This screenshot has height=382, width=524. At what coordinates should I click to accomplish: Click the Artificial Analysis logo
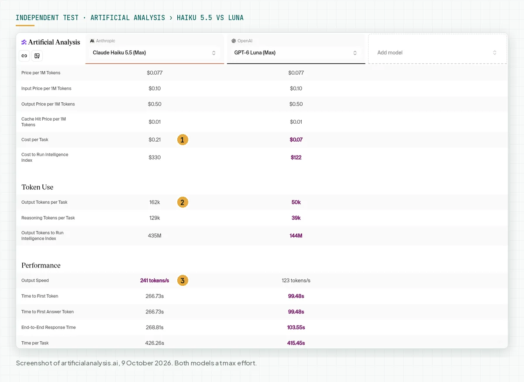coord(51,42)
